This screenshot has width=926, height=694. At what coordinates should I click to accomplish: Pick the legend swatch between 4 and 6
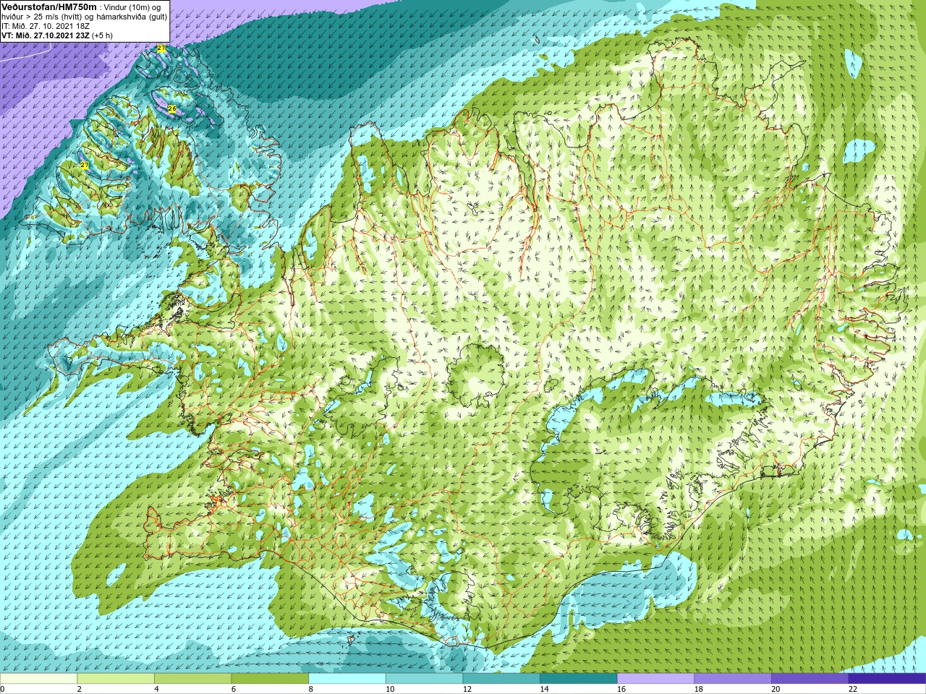(192, 679)
